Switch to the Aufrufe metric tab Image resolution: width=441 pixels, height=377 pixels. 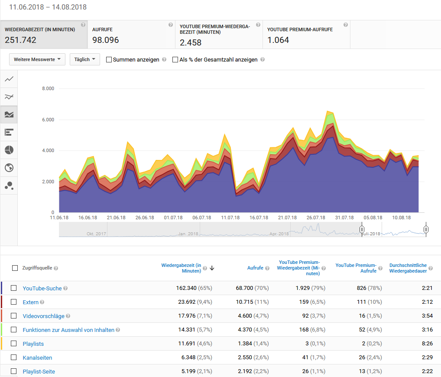132,35
